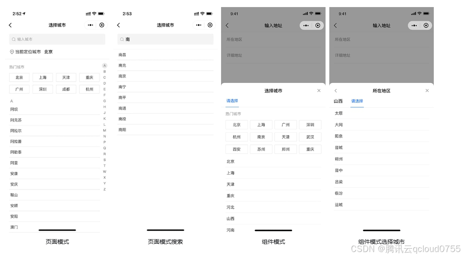Screen dimensions: 462x257
Task: Choose hot city 西安 in popup
Action: [236, 149]
